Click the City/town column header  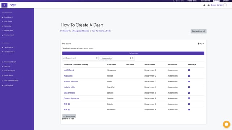112,64
